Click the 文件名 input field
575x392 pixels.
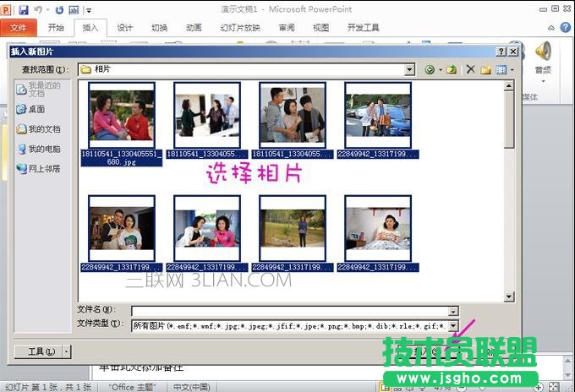coord(290,311)
